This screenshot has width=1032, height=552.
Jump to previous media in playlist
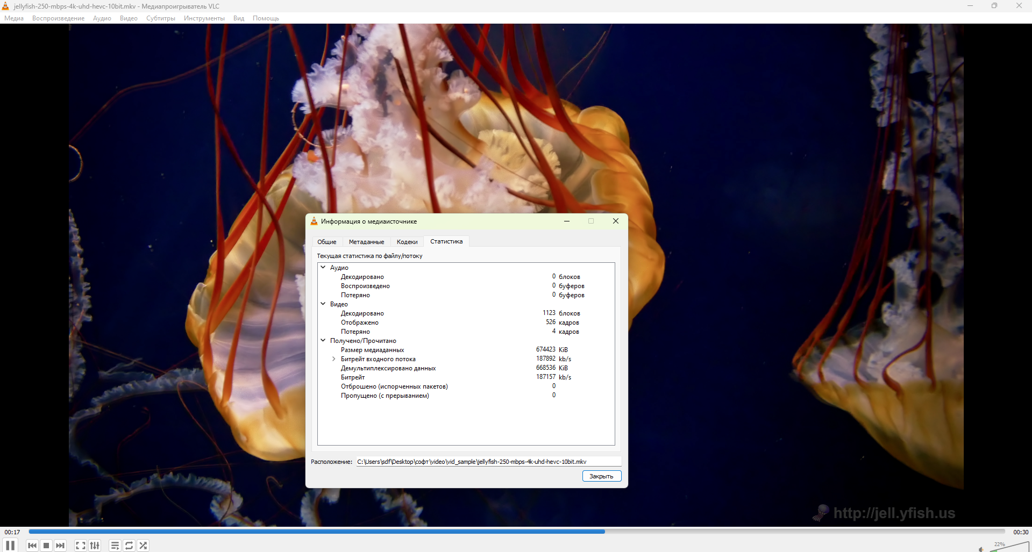tap(32, 546)
